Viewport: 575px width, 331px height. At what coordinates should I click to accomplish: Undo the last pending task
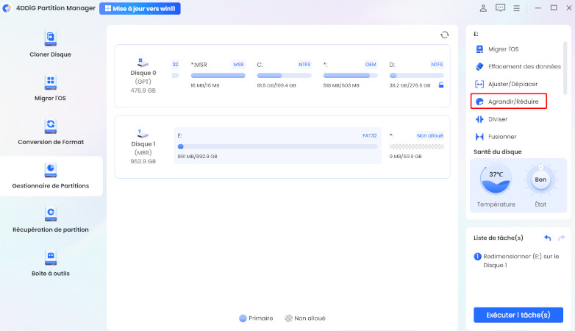tap(547, 238)
